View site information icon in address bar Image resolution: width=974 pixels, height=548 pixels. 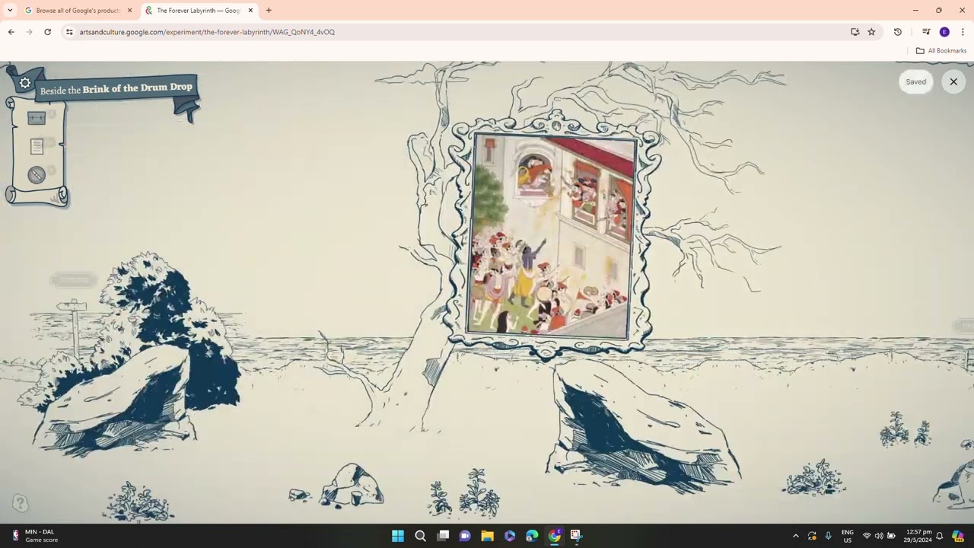point(69,32)
